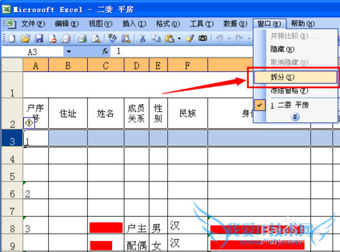Click the cell containing 男 in row 8
Screen dimensions: 340x252
(x=158, y=226)
